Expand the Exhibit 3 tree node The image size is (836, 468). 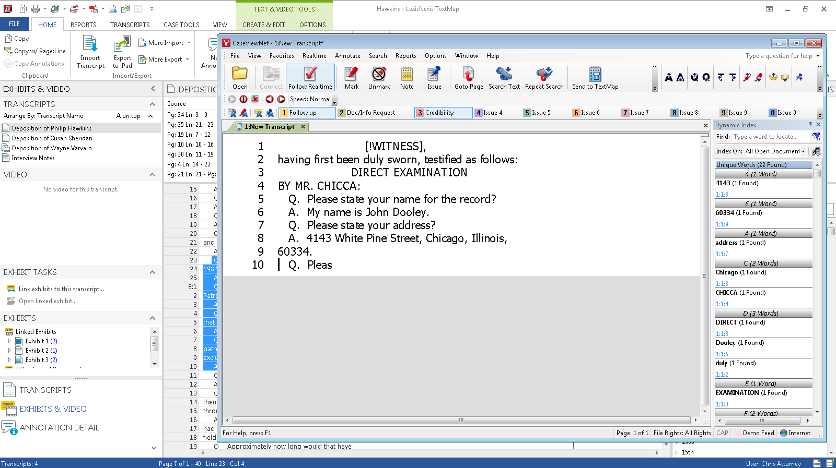[9, 360]
